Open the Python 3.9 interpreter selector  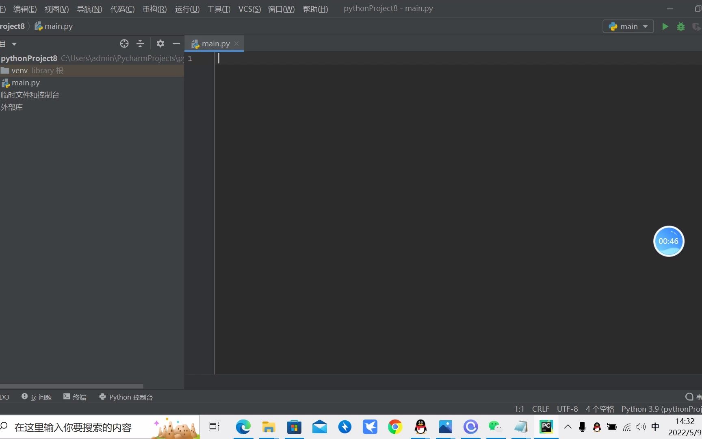[x=661, y=409]
